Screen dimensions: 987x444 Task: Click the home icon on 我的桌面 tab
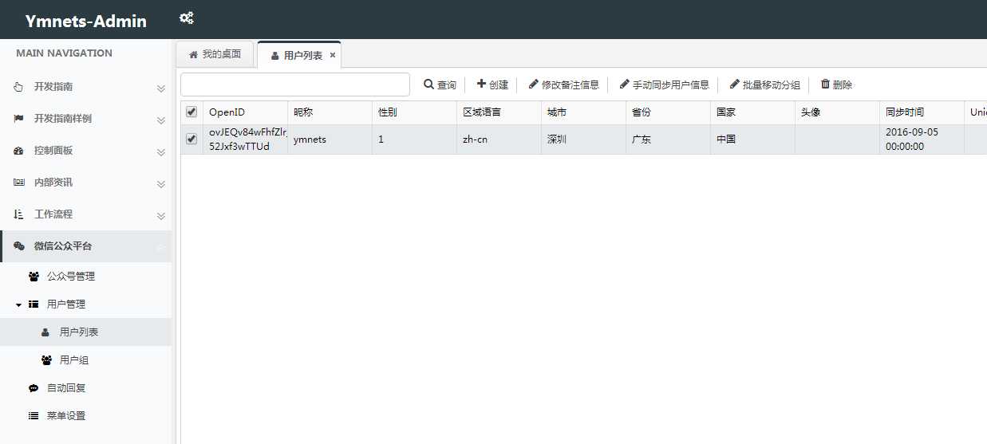pos(193,55)
